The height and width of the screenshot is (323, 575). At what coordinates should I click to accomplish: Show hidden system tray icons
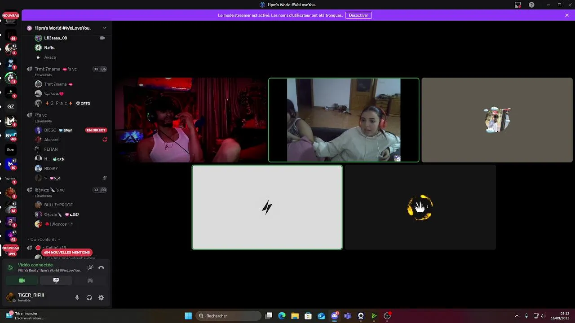pyautogui.click(x=517, y=316)
